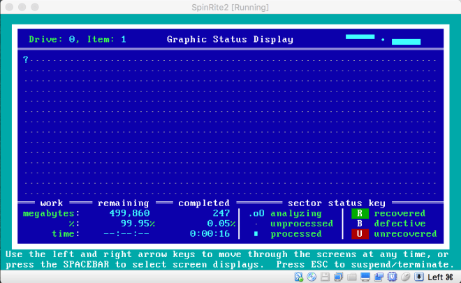Open the network adapter indicator icon
This screenshot has width=461, height=283.
(338, 277)
